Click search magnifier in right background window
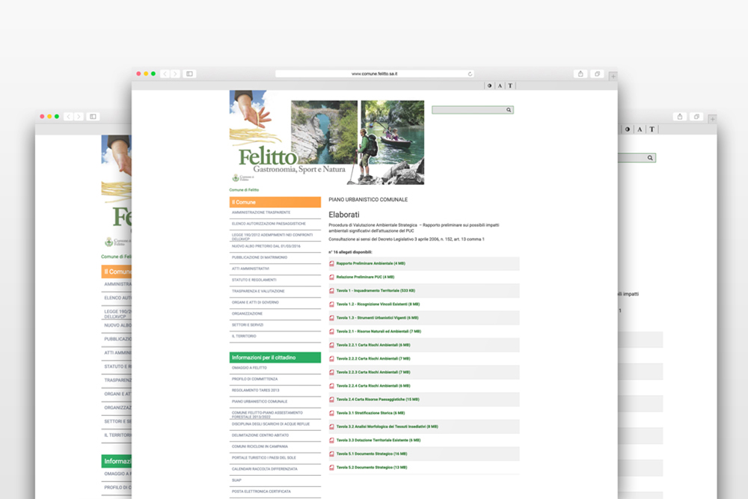The height and width of the screenshot is (499, 748). 650,158
